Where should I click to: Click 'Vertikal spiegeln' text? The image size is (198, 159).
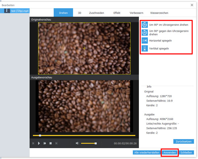click(159, 49)
